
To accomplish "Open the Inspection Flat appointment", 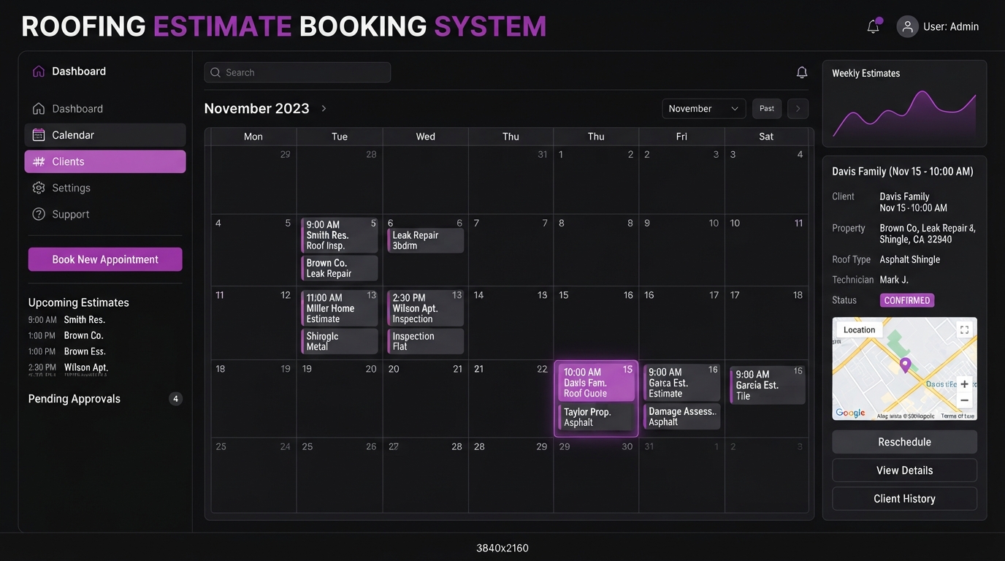I will coord(425,341).
